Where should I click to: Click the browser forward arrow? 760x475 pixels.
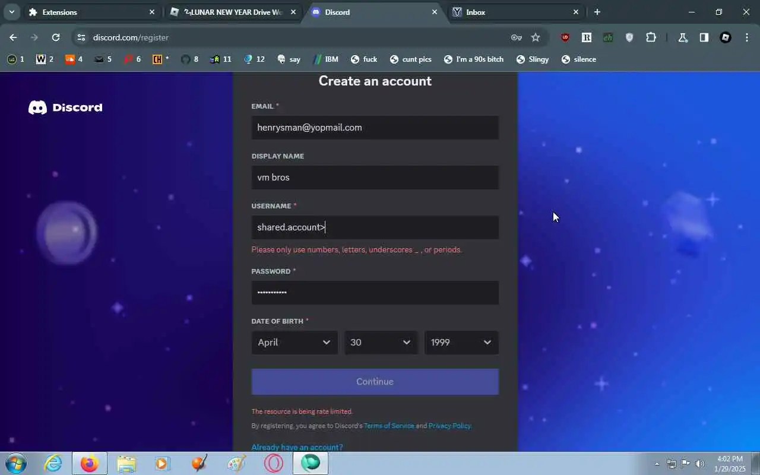(x=34, y=37)
